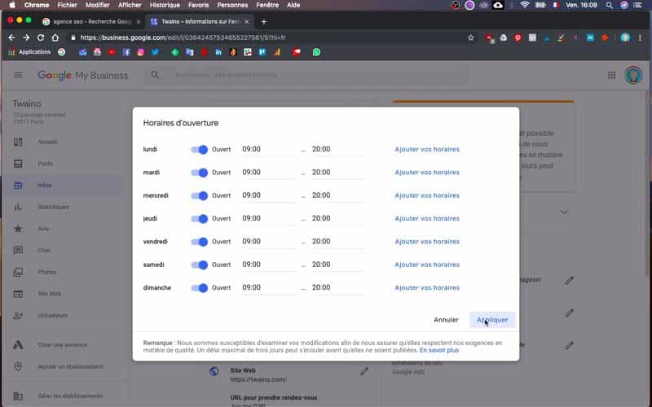
Task: Toggle mercredi open switch
Action: (199, 195)
